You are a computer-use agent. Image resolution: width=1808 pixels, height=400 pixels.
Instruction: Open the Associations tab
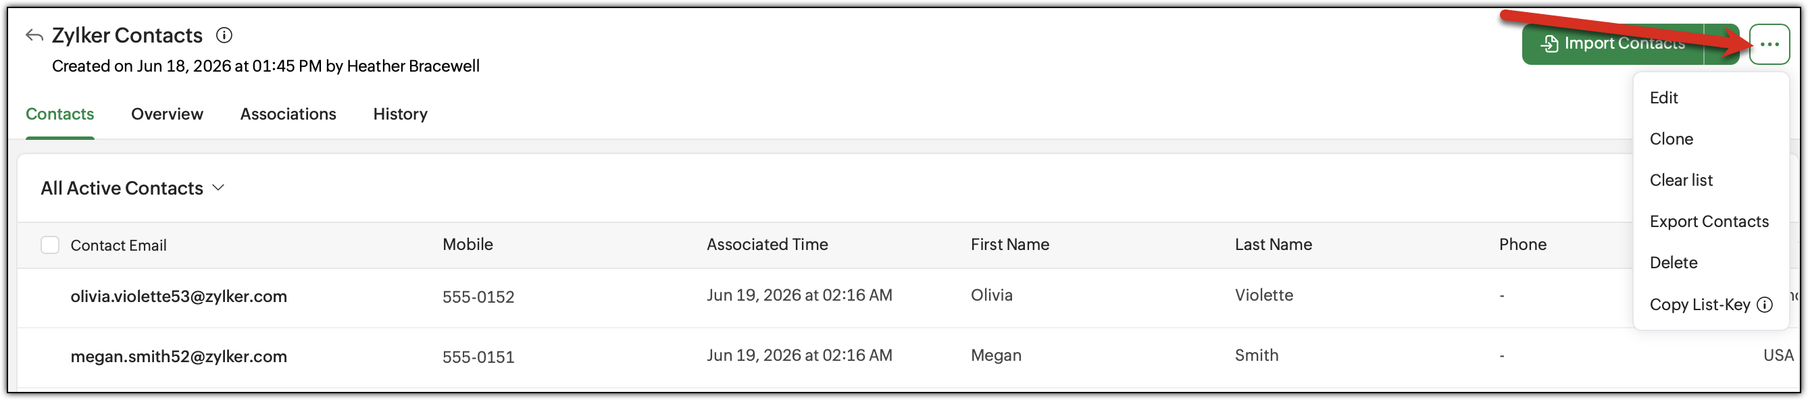coord(288,114)
